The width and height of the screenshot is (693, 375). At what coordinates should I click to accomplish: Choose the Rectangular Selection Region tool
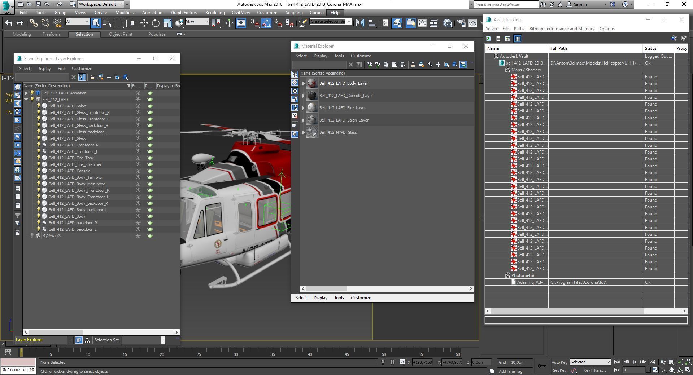click(x=119, y=23)
